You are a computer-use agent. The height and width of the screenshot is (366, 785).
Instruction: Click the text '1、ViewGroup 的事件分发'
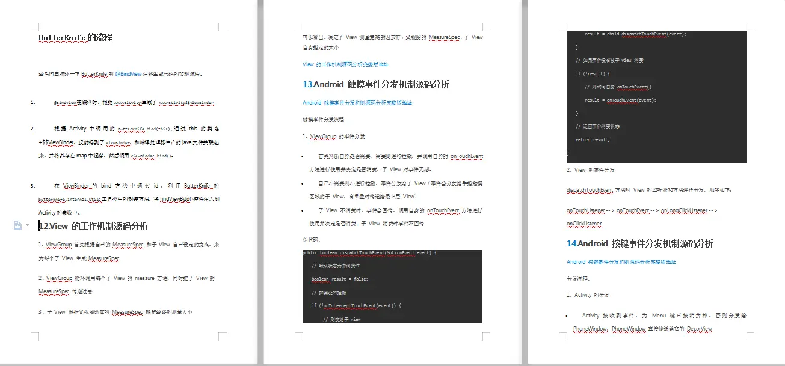pyautogui.click(x=334, y=137)
